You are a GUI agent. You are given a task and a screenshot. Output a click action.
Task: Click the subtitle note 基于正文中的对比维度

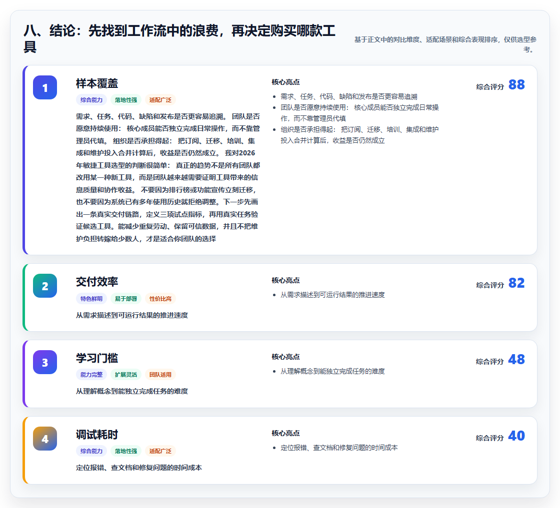[445, 44]
